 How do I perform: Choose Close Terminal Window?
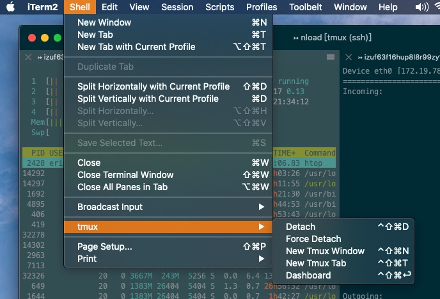(x=168, y=175)
